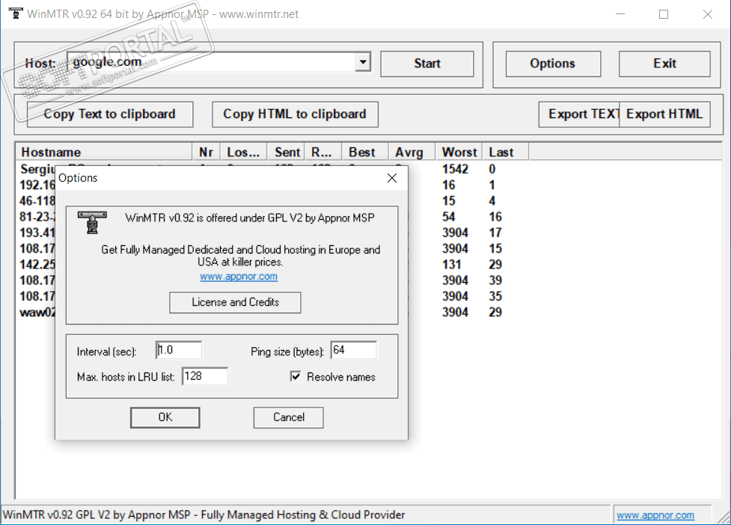
Task: Click the WinMTR title bar app icon
Action: pyautogui.click(x=16, y=13)
